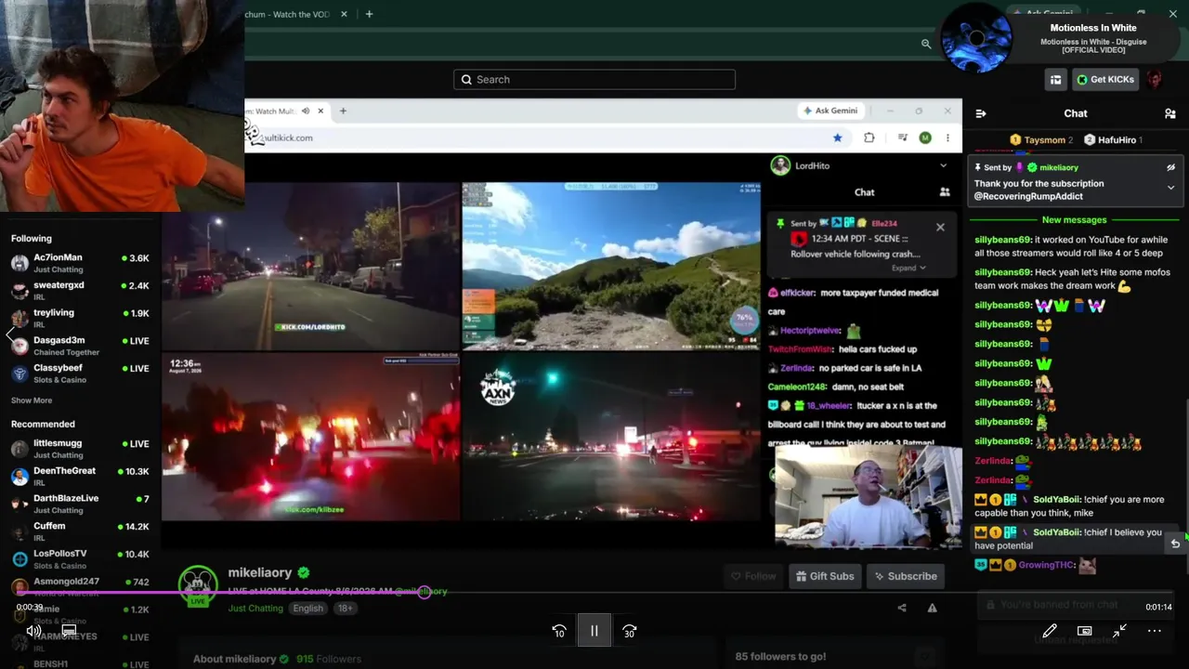Open inner browser three-dot menu

[947, 138]
